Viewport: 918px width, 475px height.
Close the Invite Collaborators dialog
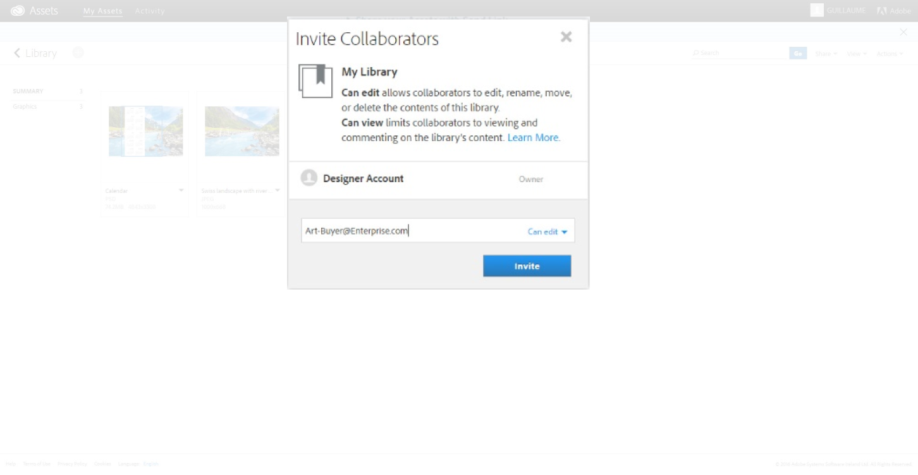click(x=566, y=37)
